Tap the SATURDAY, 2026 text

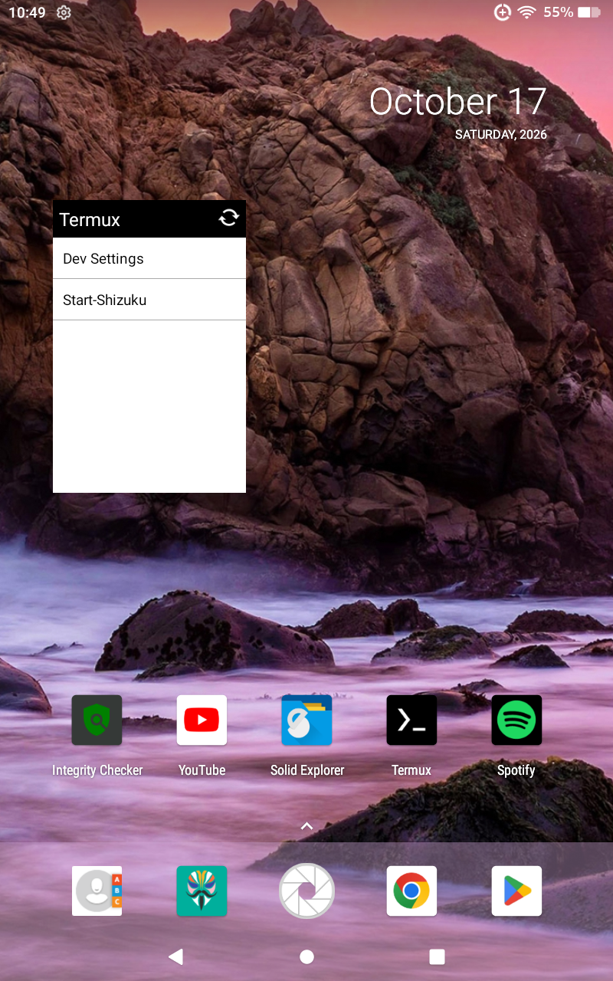pyautogui.click(x=501, y=134)
